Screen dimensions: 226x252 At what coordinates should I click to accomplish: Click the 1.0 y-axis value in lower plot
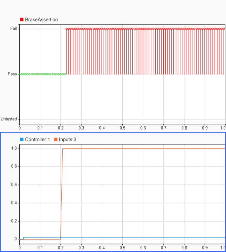tap(14, 148)
